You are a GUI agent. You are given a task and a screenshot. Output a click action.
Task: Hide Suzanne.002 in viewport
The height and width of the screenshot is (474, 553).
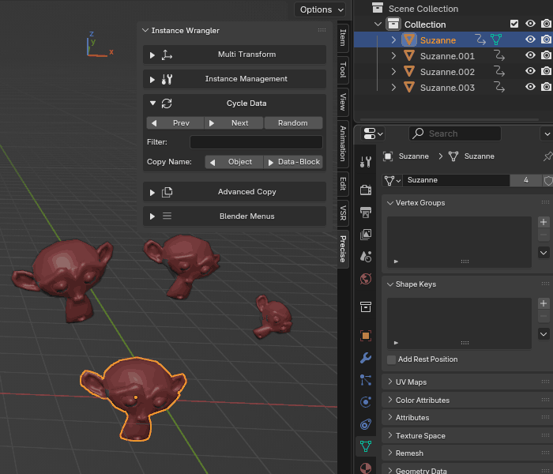pyautogui.click(x=530, y=71)
